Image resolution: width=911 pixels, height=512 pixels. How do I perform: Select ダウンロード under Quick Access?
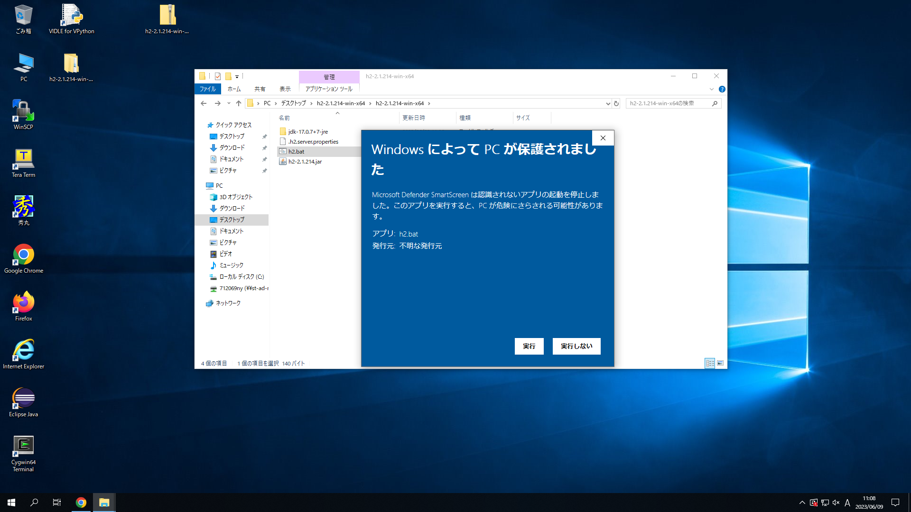pyautogui.click(x=232, y=148)
